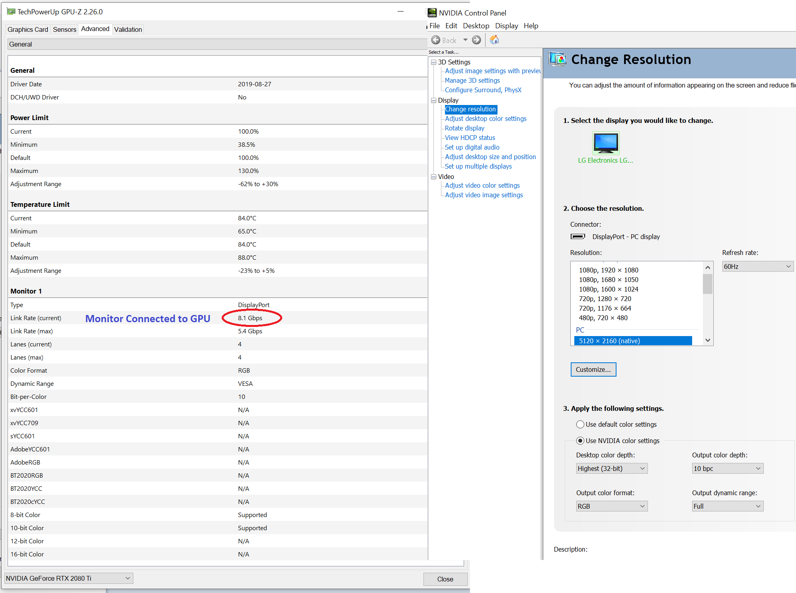The width and height of the screenshot is (796, 593).
Task: Click the LG Electronics monitor thumbnail
Action: [x=606, y=143]
